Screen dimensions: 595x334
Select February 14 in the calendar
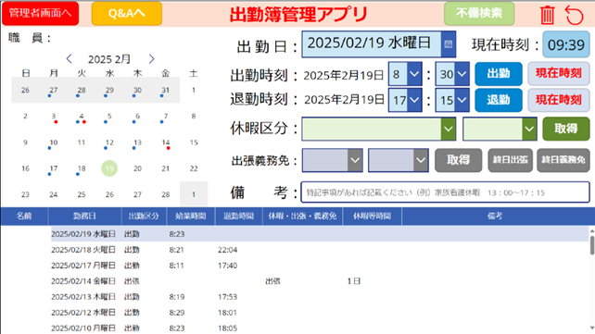click(x=166, y=142)
